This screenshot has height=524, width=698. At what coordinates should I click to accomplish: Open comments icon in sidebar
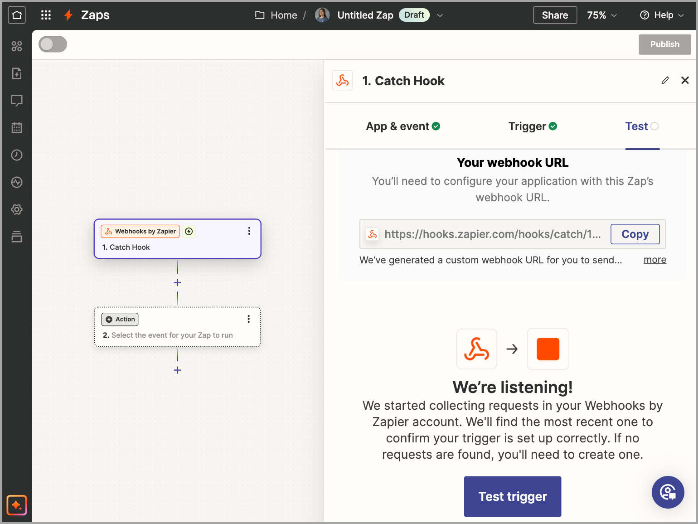tap(17, 101)
